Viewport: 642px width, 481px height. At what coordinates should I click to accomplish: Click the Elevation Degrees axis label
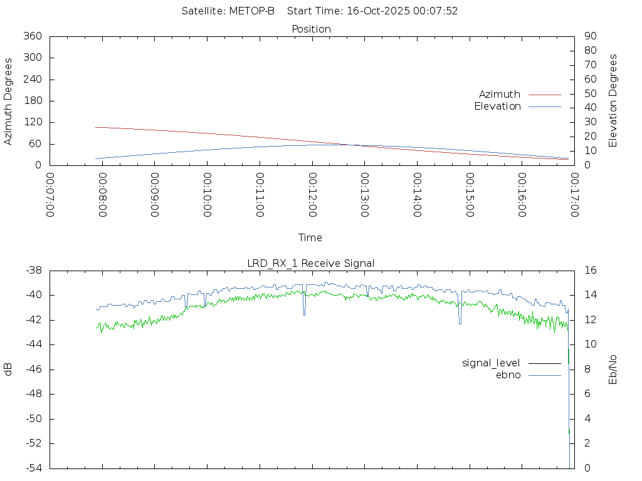613,101
